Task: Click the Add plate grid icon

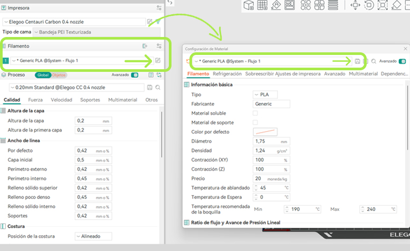Action: (262, 5)
